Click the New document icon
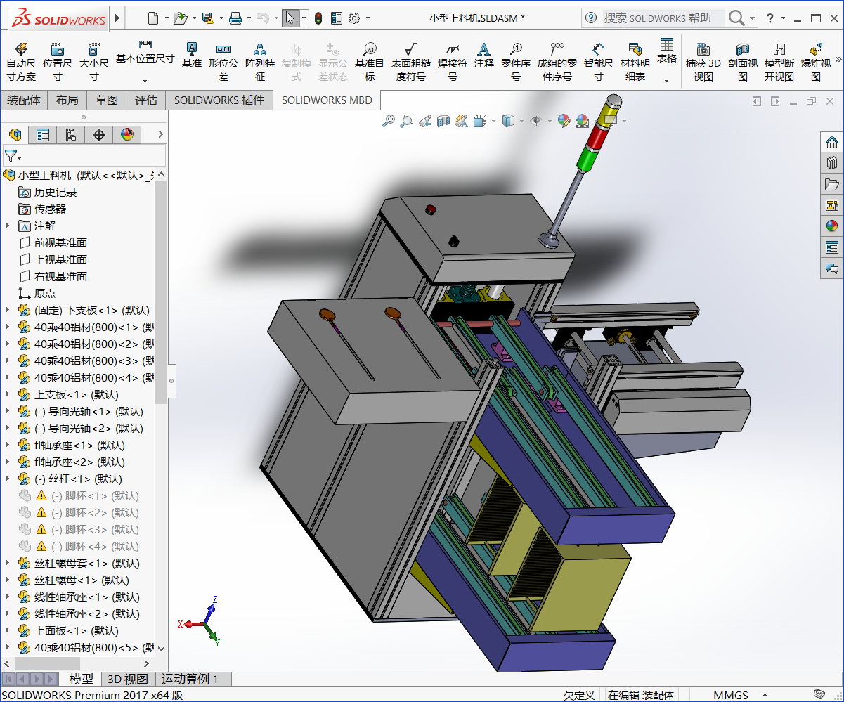This screenshot has height=702, width=844. 153,18
